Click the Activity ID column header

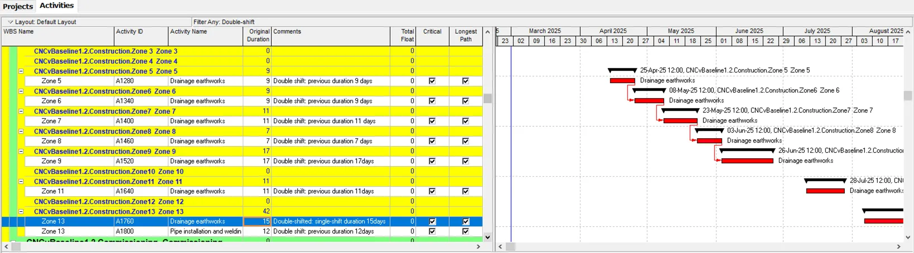141,36
